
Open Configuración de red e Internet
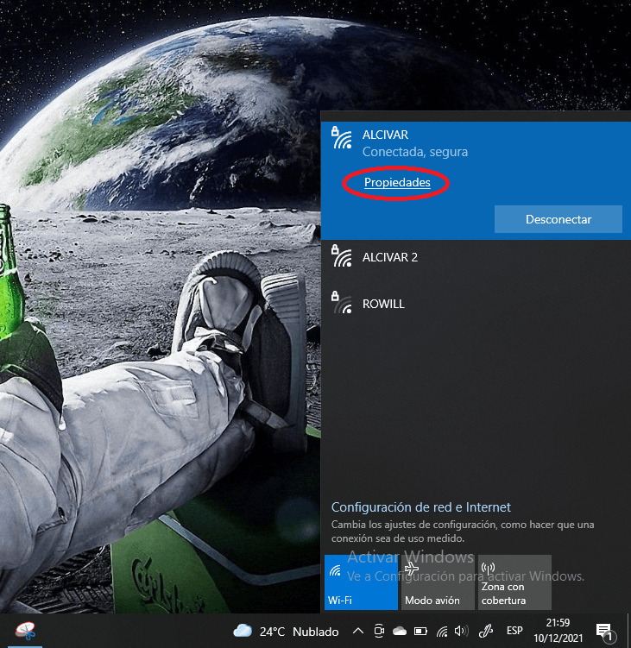pos(421,507)
